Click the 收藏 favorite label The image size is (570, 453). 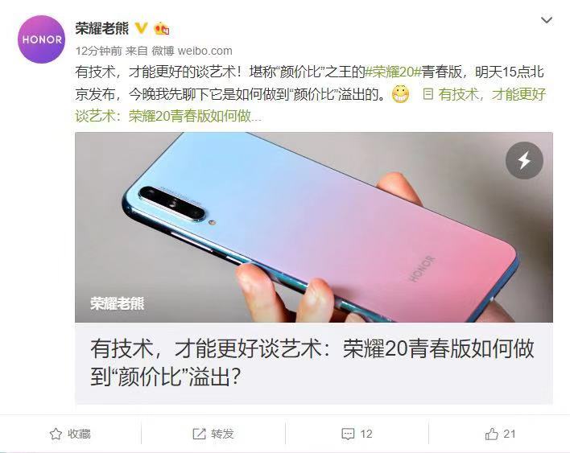click(79, 434)
